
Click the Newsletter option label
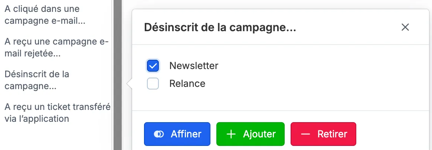[x=194, y=66]
